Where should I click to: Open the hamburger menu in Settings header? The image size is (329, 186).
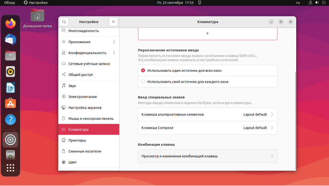(x=113, y=22)
